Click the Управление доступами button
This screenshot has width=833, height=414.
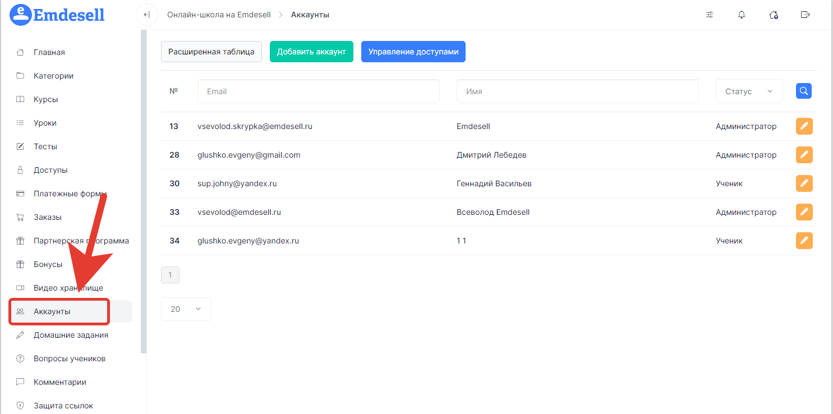pos(413,52)
